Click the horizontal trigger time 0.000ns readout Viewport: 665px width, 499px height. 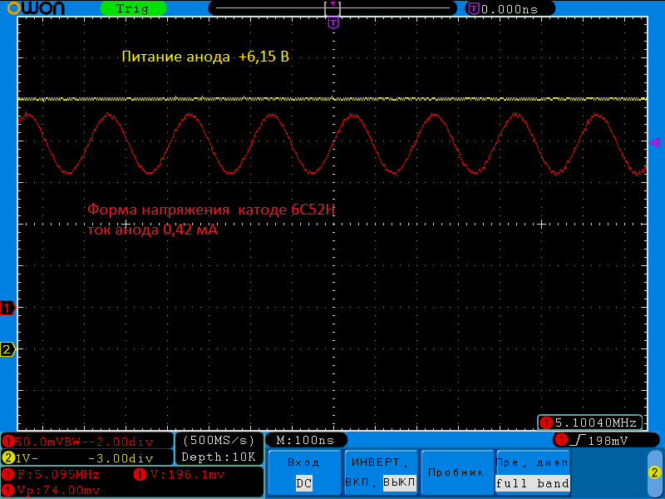click(510, 9)
